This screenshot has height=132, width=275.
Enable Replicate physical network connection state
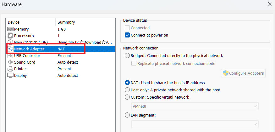pyautogui.click(x=134, y=63)
